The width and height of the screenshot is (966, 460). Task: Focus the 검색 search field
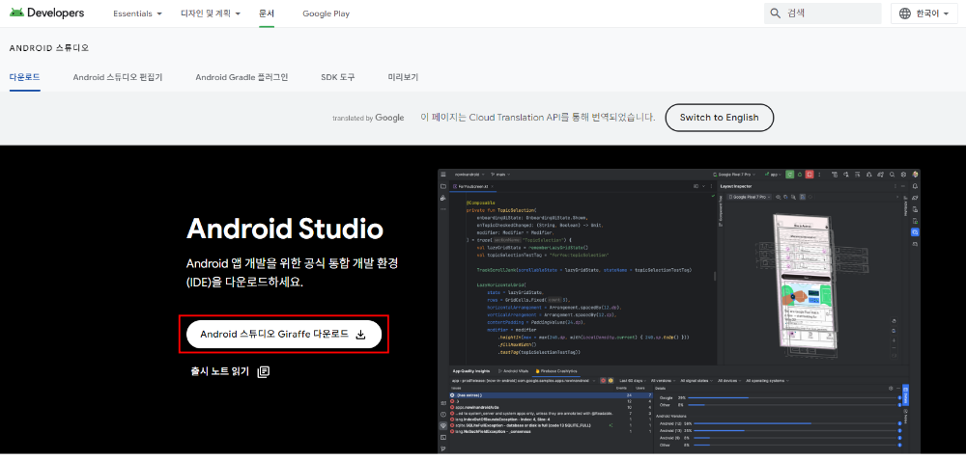pyautogui.click(x=822, y=13)
